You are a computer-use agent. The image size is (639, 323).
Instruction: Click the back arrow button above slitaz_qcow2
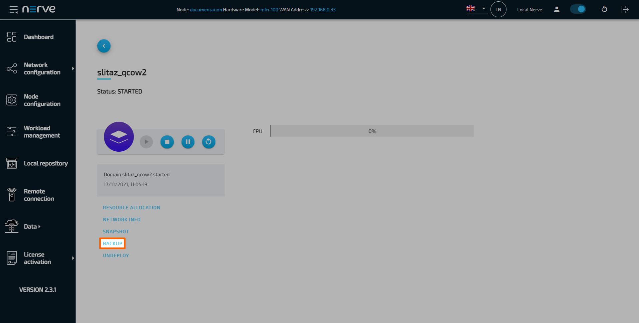tap(104, 46)
